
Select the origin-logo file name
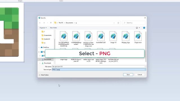tap(64, 59)
